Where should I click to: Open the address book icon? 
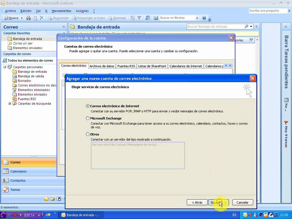[x=156, y=18]
